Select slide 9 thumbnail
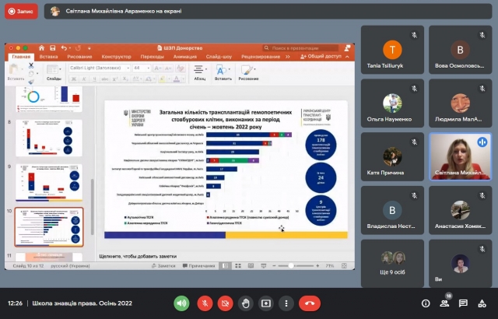This screenshot has width=498, height=319. click(49, 183)
